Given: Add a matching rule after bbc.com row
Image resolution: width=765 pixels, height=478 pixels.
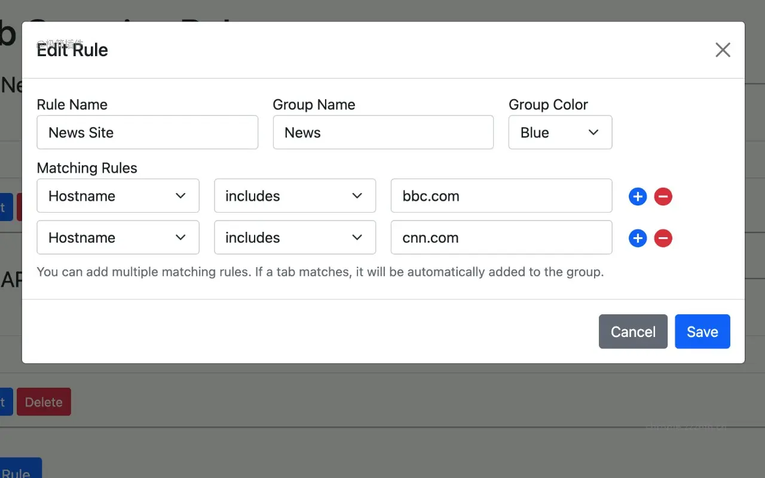Looking at the screenshot, I should 638,197.
